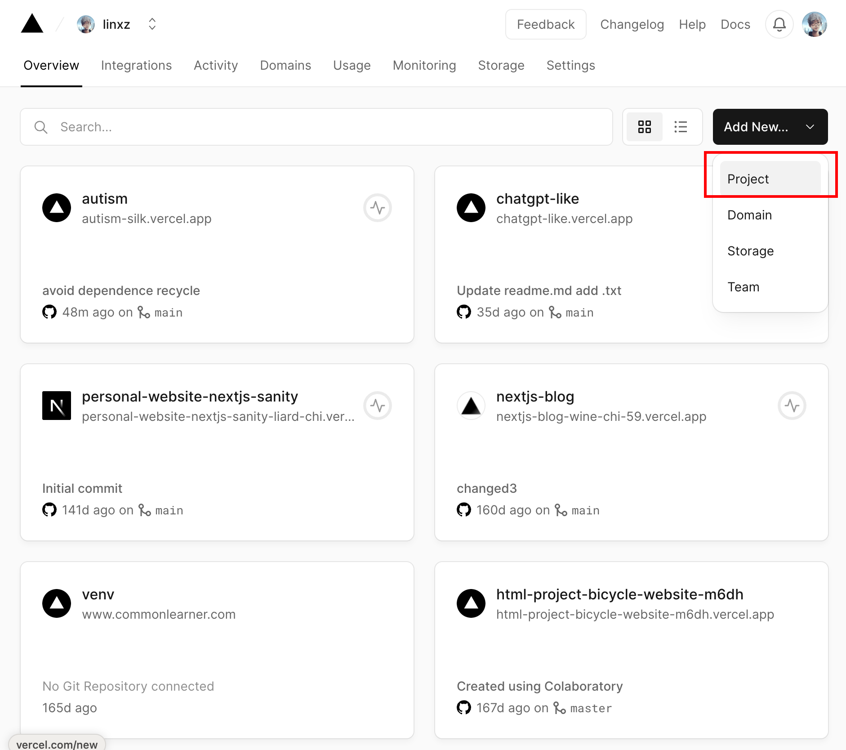The image size is (846, 750).
Task: Open the venv project title
Action: (98, 594)
